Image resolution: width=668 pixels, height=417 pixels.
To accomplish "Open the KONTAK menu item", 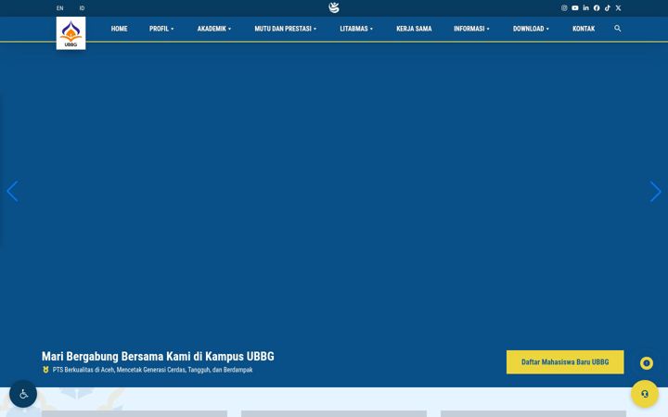I will pos(584,29).
